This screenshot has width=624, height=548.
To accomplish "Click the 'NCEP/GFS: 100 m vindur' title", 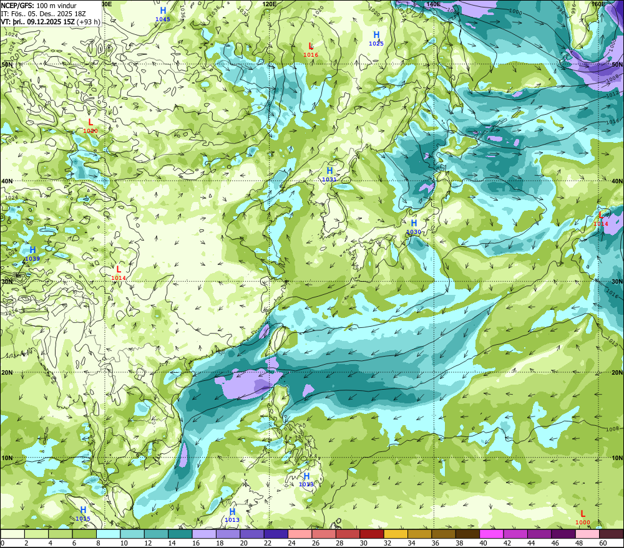I will (x=39, y=6).
